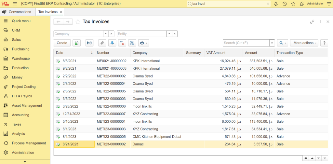The image size is (333, 164).
Task: Clear the Company filter
Action: [x=112, y=34]
